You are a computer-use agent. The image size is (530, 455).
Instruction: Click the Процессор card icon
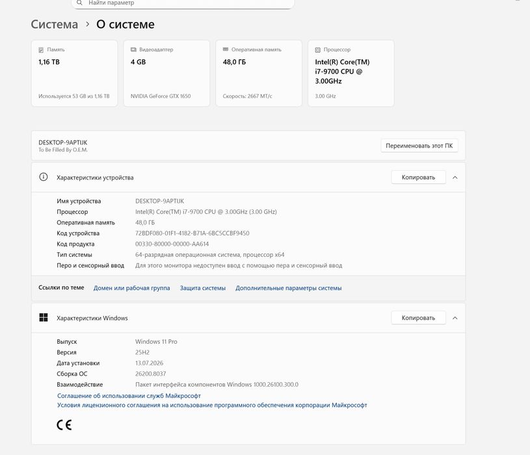click(318, 50)
